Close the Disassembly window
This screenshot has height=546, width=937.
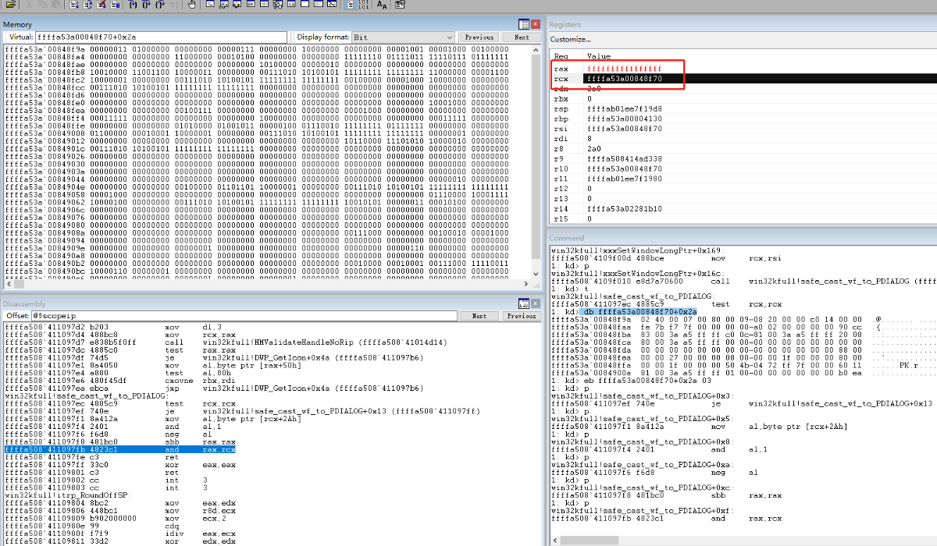tap(536, 303)
